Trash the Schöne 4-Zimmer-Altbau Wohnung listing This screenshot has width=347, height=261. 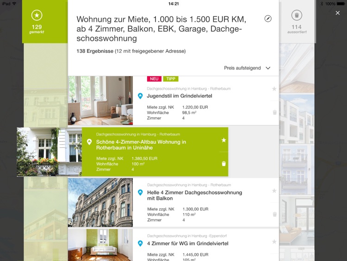[224, 164]
